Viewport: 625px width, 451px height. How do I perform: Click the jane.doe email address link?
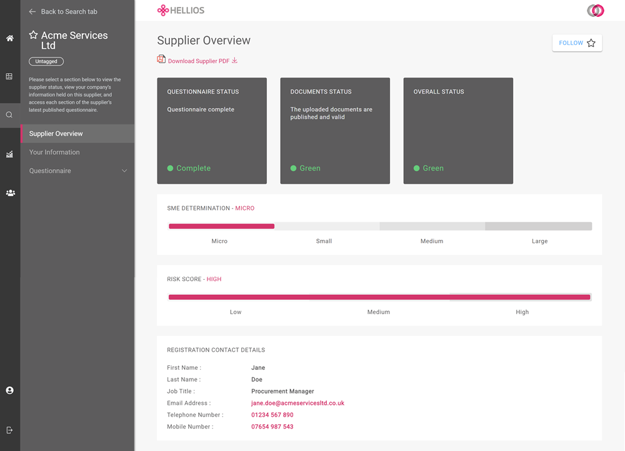297,403
